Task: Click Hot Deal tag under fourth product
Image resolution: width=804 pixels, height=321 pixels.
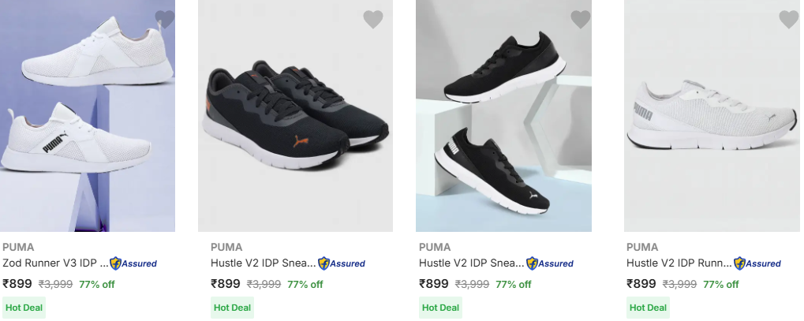Action: 647,307
